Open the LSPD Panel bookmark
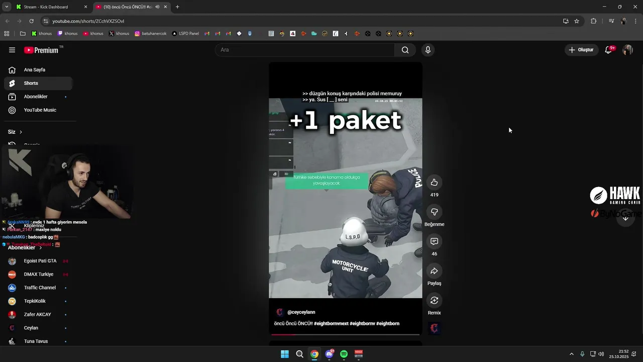 point(185,34)
